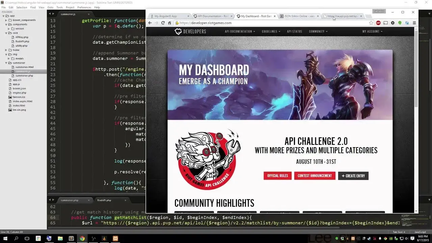Image resolution: width=432 pixels, height=243 pixels.
Task: Expand the home folder
Action: tap(6, 50)
